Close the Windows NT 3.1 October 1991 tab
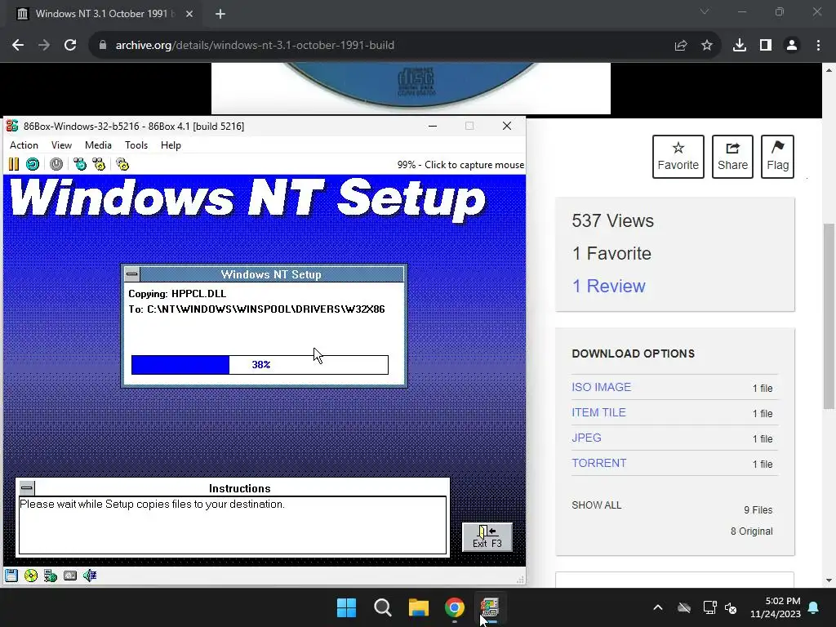836x627 pixels. (189, 14)
